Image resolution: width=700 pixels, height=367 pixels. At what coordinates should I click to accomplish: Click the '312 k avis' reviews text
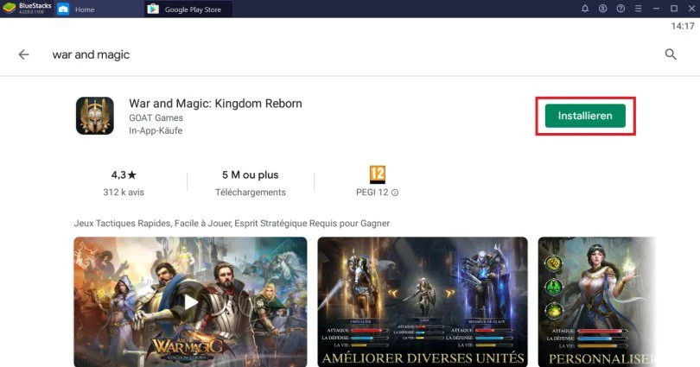pyautogui.click(x=124, y=193)
